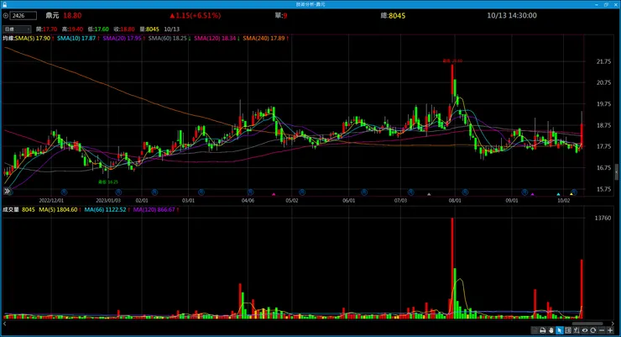Click the SMA(10) 17.87 indicator label
This screenshot has height=337, width=621.
pyautogui.click(x=76, y=39)
